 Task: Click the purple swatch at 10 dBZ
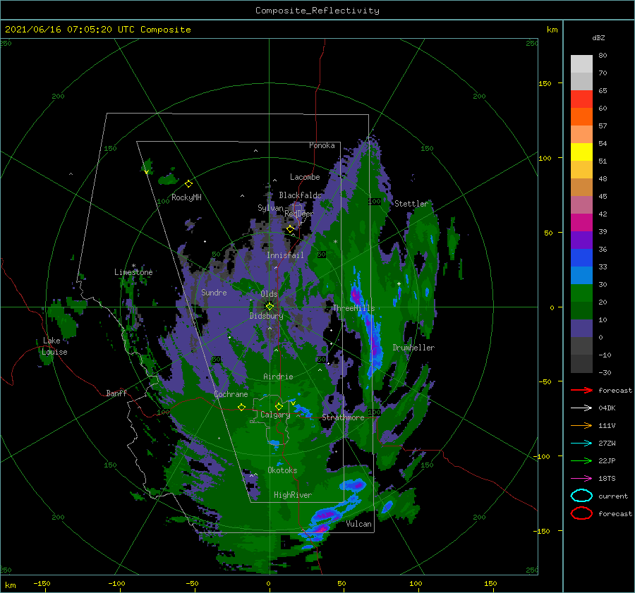click(581, 328)
